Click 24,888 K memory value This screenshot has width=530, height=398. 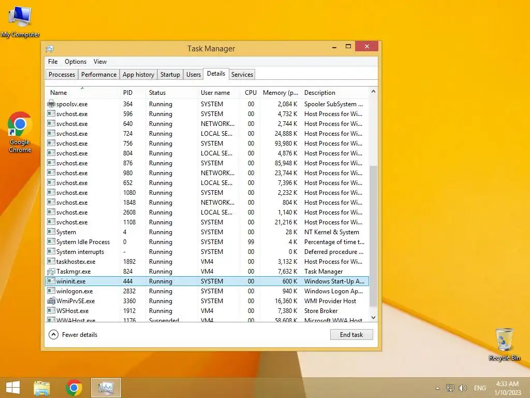pyautogui.click(x=286, y=134)
